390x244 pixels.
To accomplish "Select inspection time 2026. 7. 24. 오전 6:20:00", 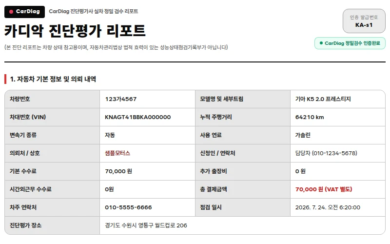I will (328, 207).
